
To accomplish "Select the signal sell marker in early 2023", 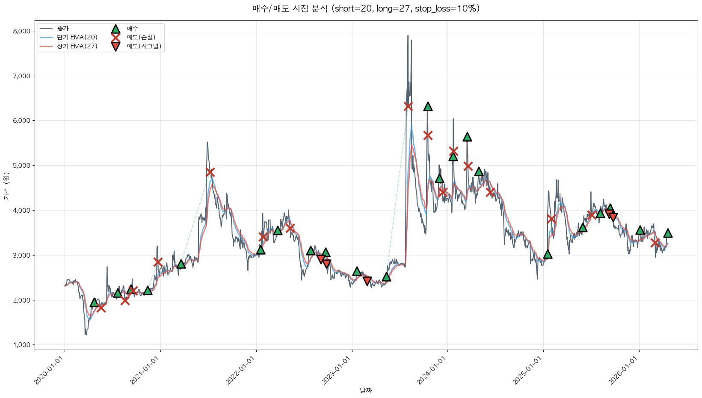I will [x=367, y=281].
